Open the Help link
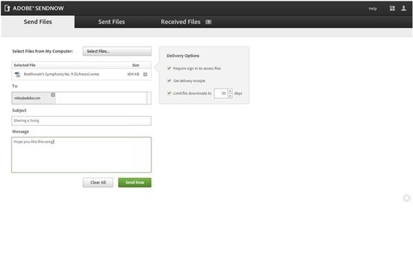413x256 pixels. (372, 9)
